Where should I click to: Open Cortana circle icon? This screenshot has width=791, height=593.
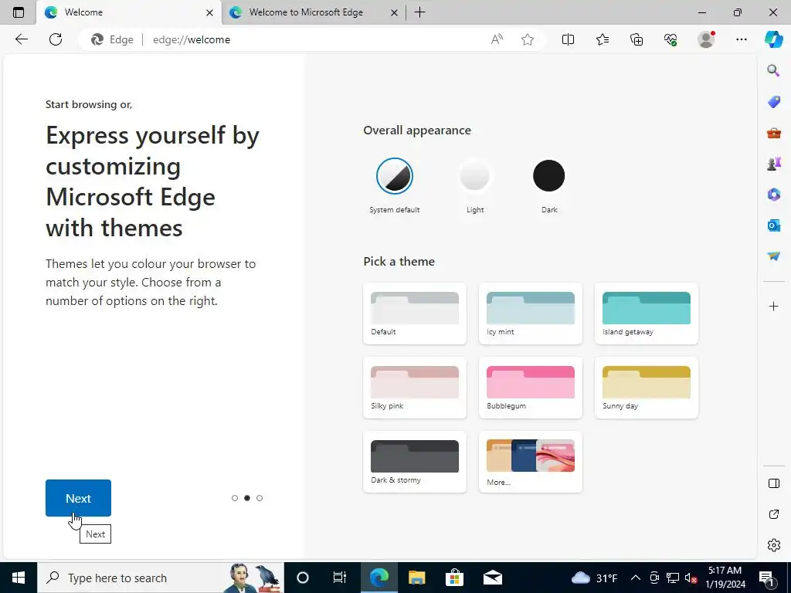[x=303, y=578]
